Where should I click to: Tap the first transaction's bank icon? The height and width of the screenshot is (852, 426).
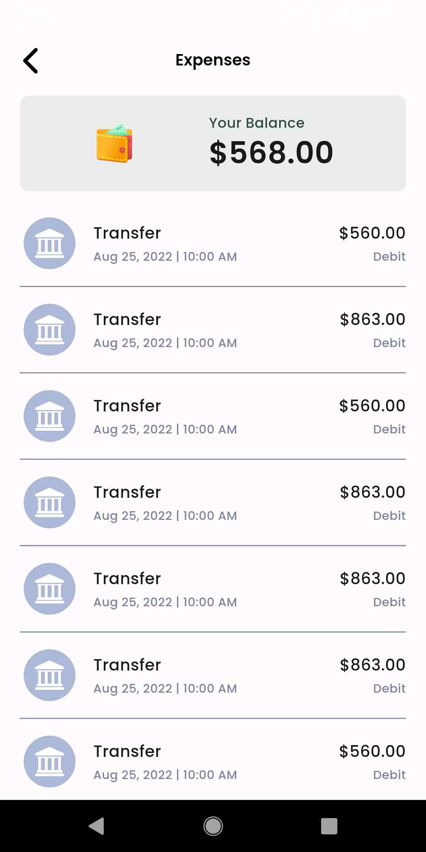tap(50, 243)
